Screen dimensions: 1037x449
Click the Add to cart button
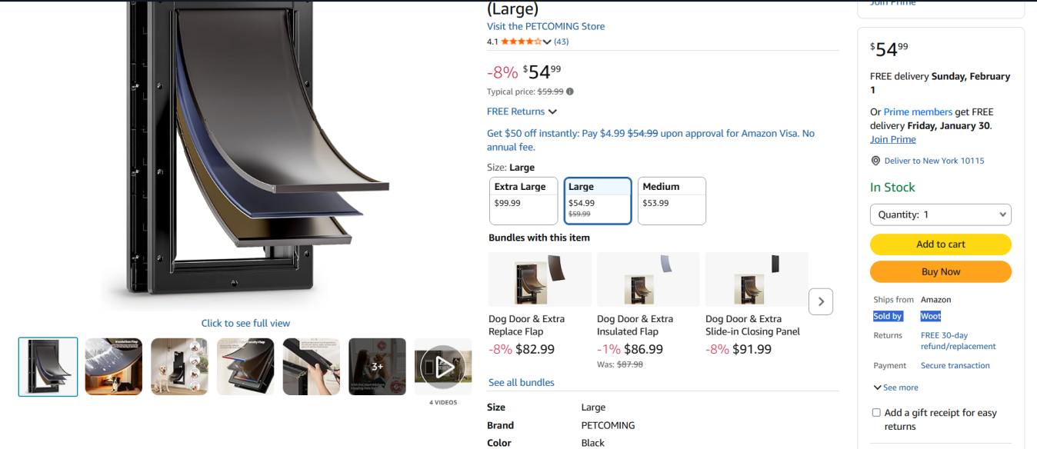point(940,244)
